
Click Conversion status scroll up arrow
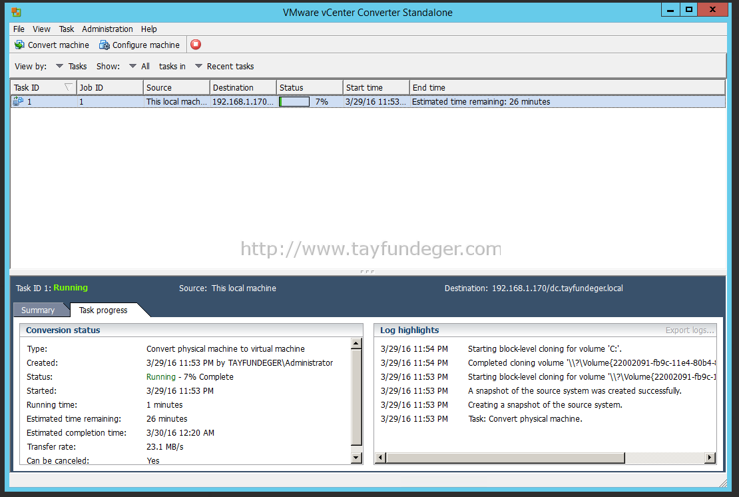point(356,343)
